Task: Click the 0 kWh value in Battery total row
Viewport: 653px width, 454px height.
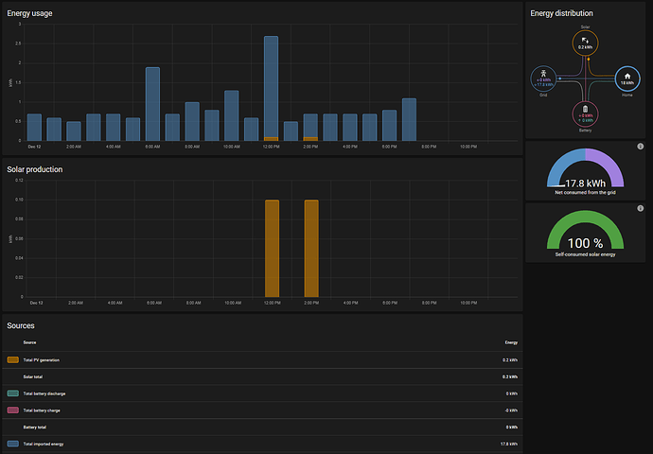Action: 512,428
